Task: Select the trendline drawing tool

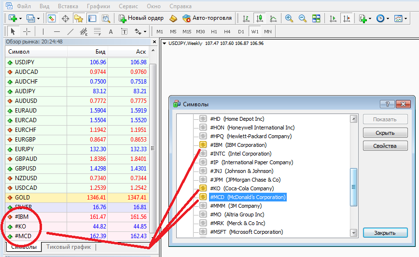Action: (x=70, y=31)
